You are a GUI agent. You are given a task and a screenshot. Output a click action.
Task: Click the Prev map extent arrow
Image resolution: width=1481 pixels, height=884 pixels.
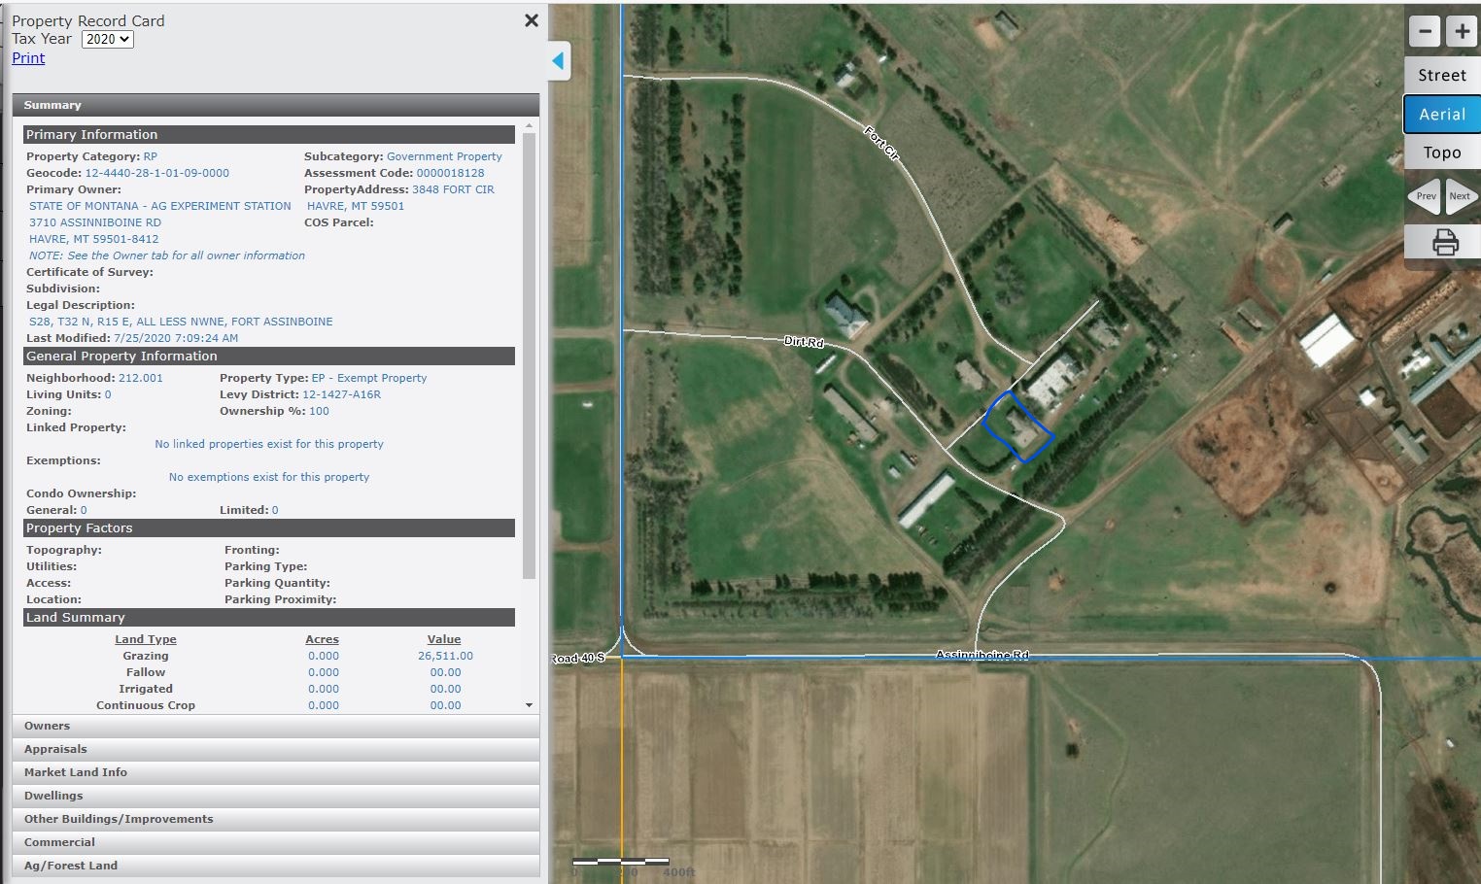pyautogui.click(x=1425, y=196)
